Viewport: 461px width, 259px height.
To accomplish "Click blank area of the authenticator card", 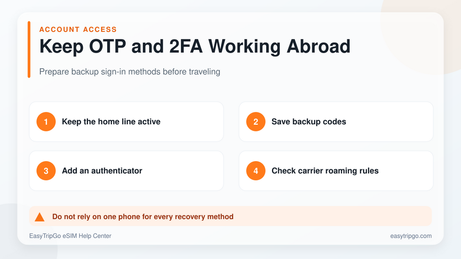I will pyautogui.click(x=185, y=171).
